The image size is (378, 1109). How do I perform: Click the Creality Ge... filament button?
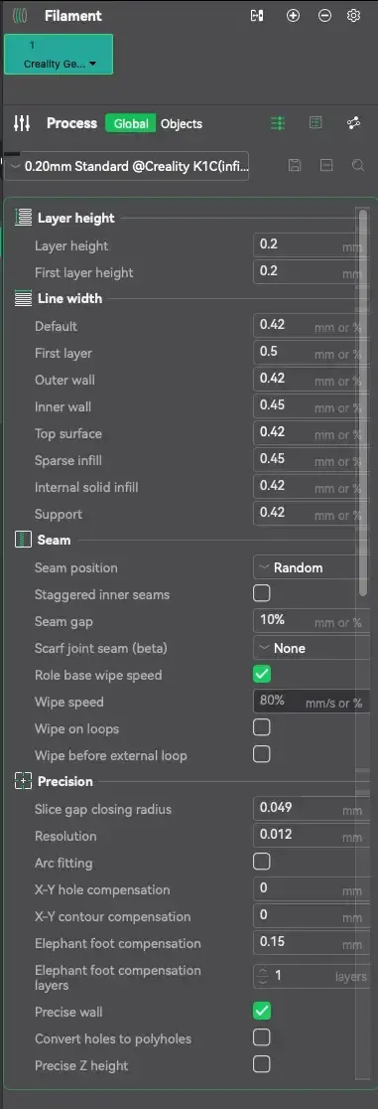coord(59,54)
